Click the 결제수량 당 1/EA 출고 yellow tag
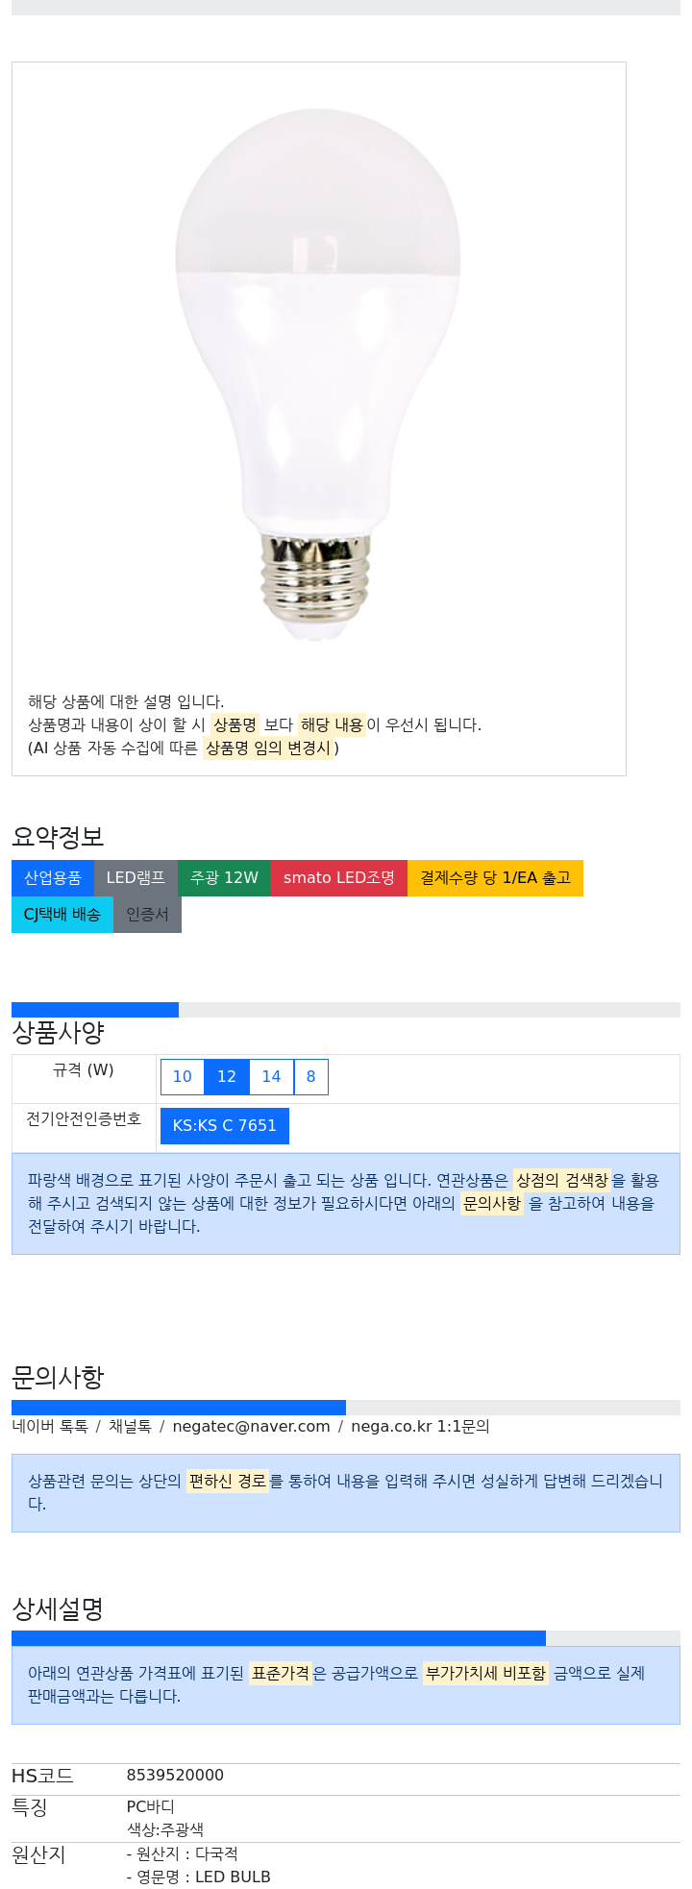 [x=495, y=878]
